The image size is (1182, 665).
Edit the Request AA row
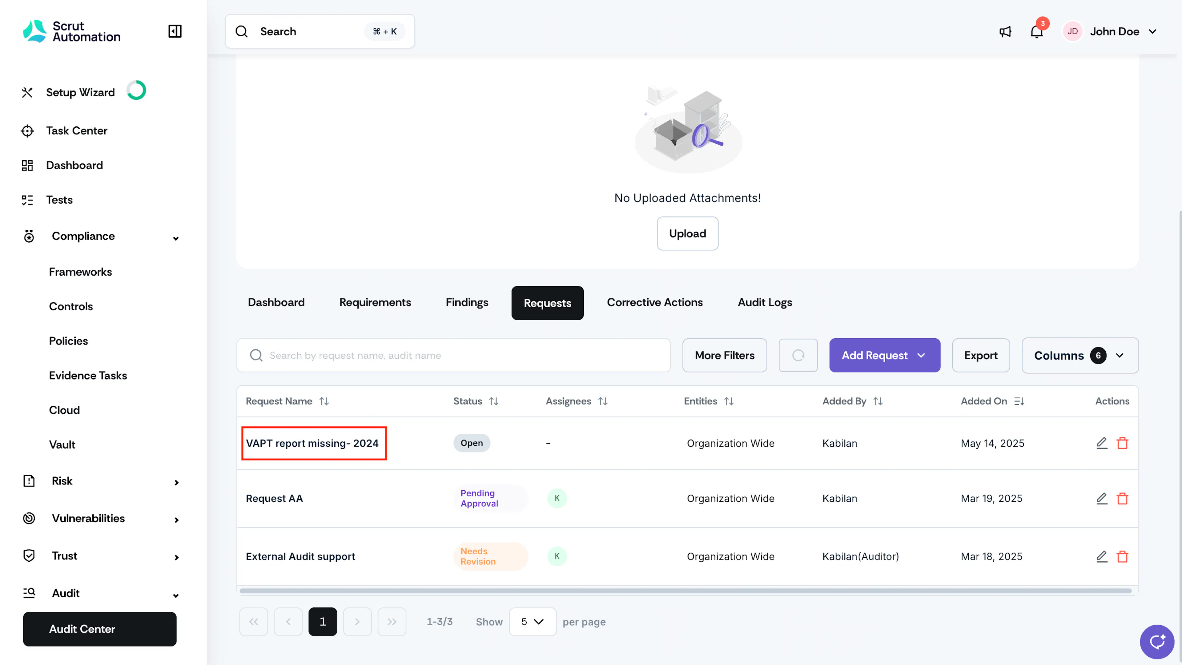click(x=1102, y=499)
